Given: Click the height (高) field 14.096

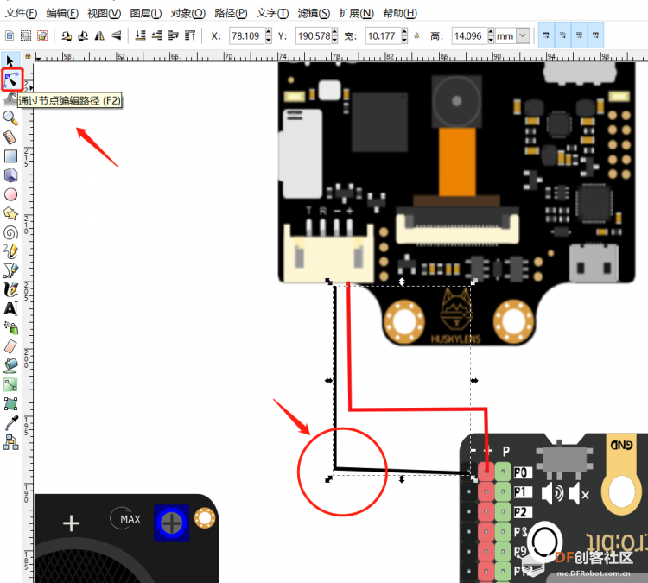Looking at the screenshot, I should [x=470, y=36].
